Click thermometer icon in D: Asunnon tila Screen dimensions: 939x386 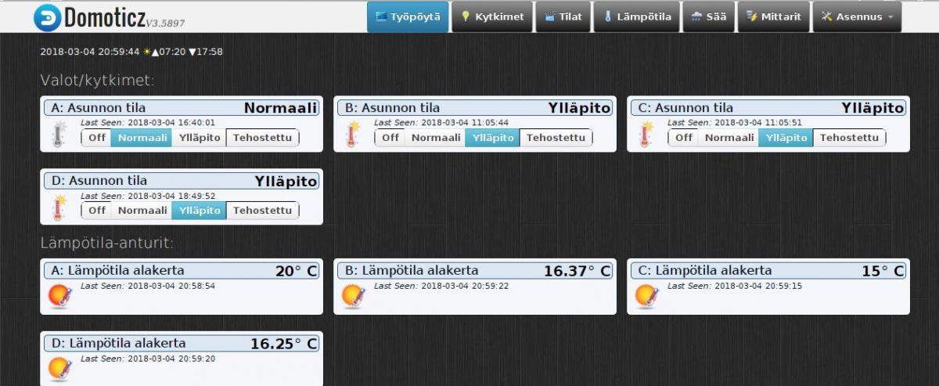pos(57,207)
